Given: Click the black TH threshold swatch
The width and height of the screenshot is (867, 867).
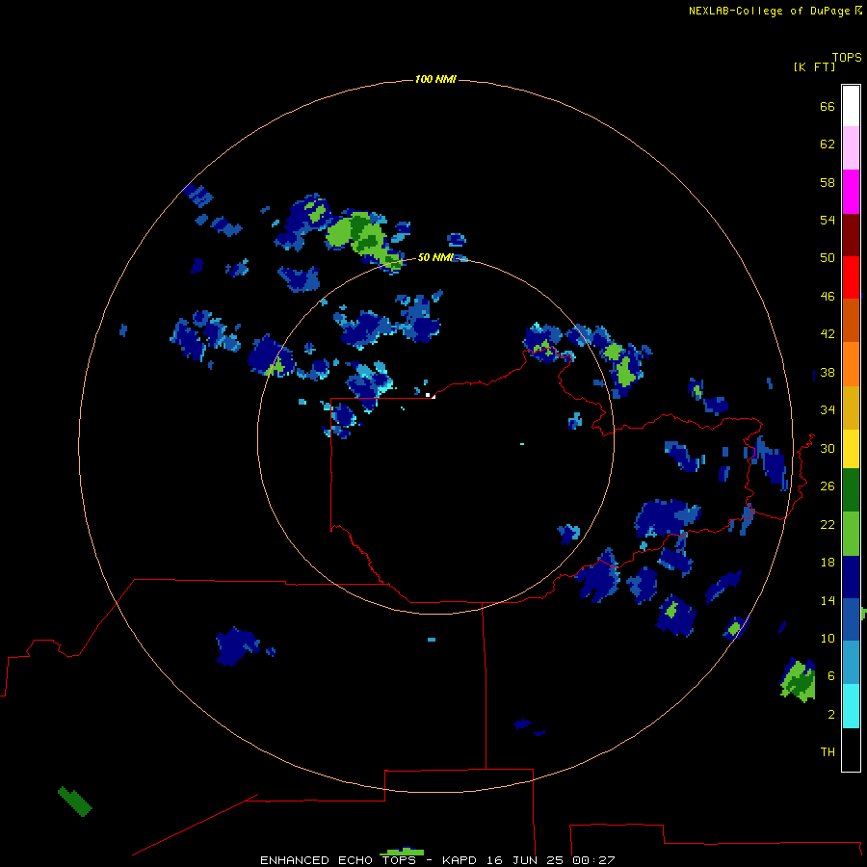Looking at the screenshot, I should [851, 749].
